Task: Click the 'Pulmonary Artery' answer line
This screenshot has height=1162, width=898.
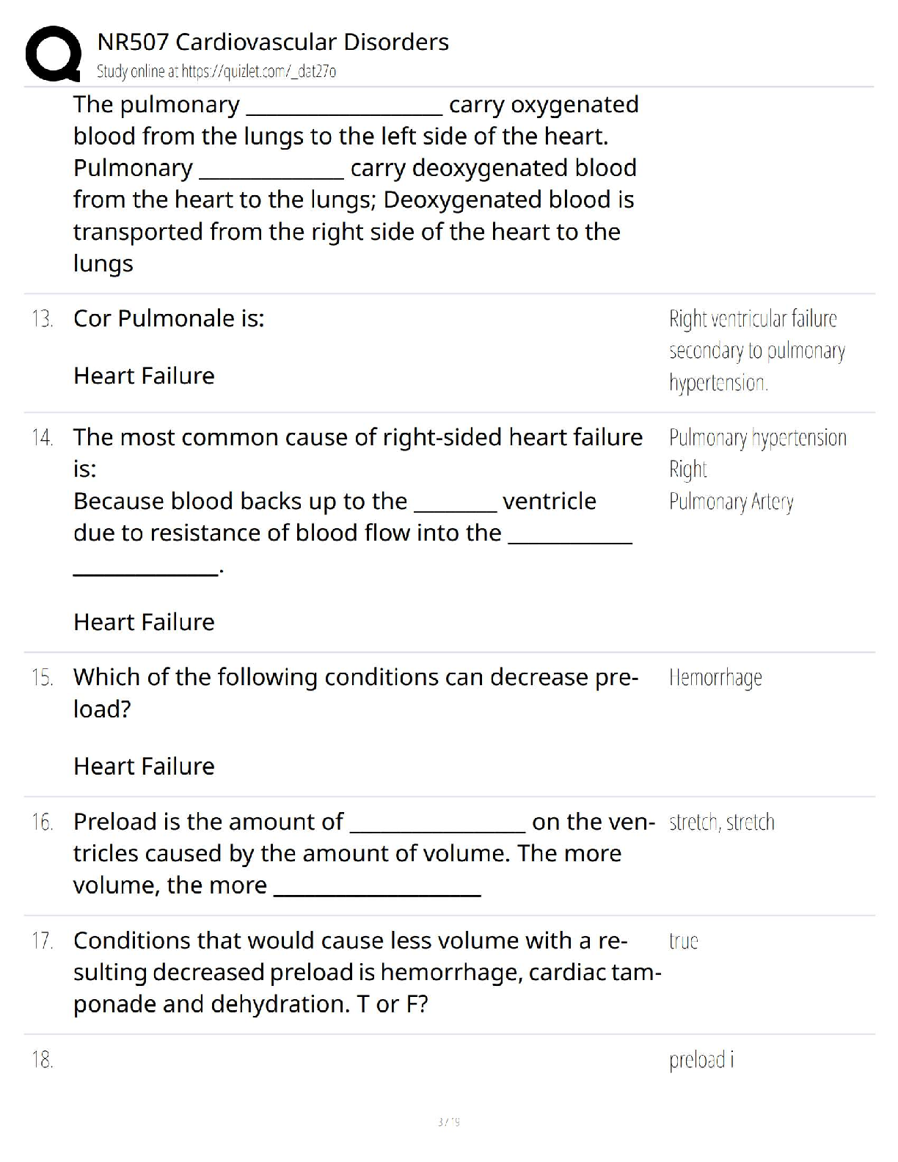Action: point(731,502)
